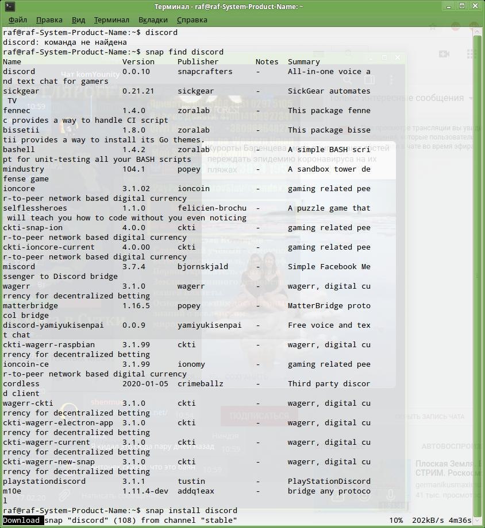Click the felicien-brochu publisher text
The height and width of the screenshot is (528, 485).
coord(212,208)
